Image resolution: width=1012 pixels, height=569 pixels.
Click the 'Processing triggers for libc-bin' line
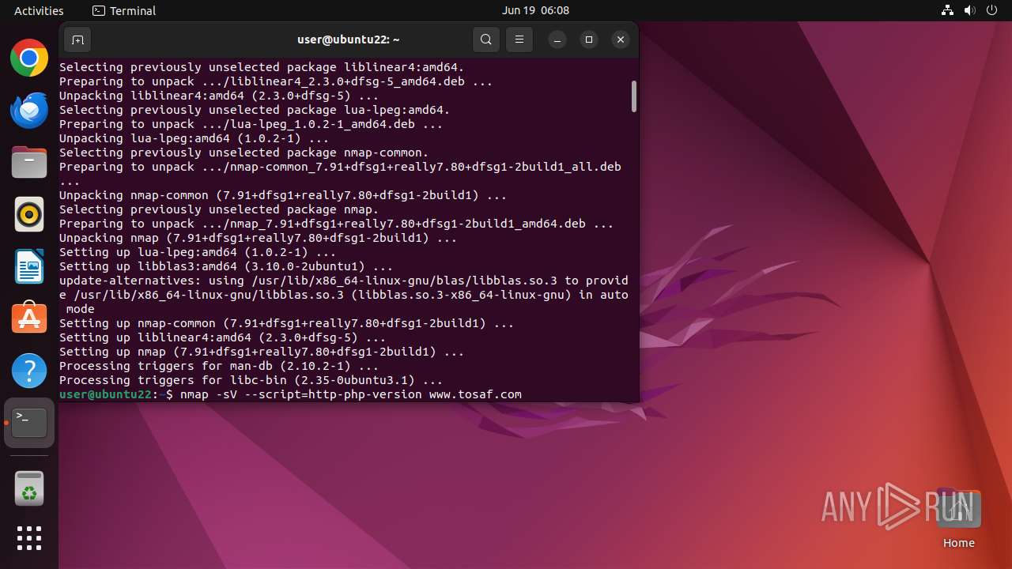251,380
